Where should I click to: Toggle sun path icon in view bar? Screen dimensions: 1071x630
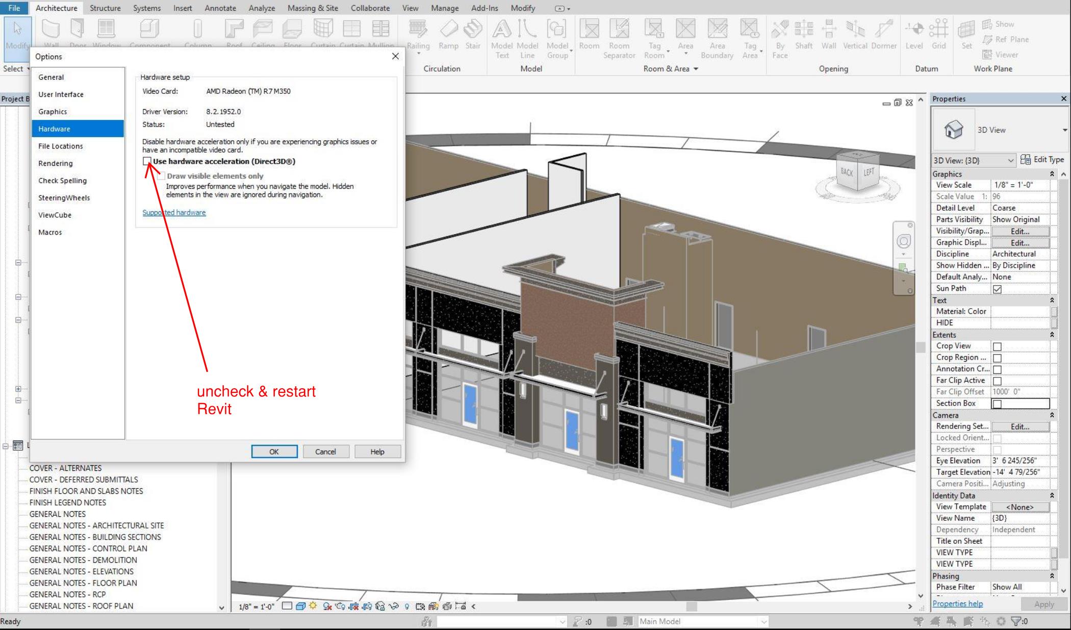(313, 606)
